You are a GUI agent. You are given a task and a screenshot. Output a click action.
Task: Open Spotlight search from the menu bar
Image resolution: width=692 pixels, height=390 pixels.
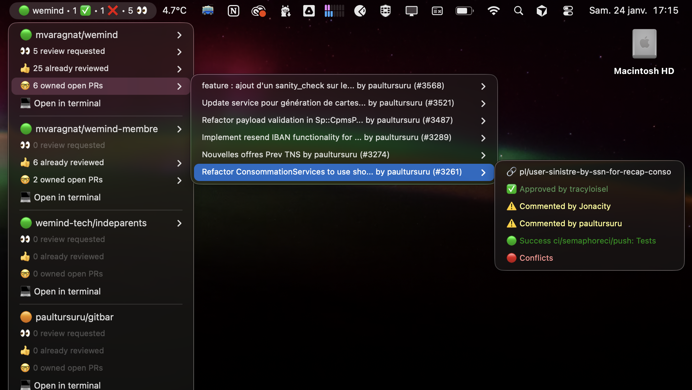pyautogui.click(x=518, y=11)
